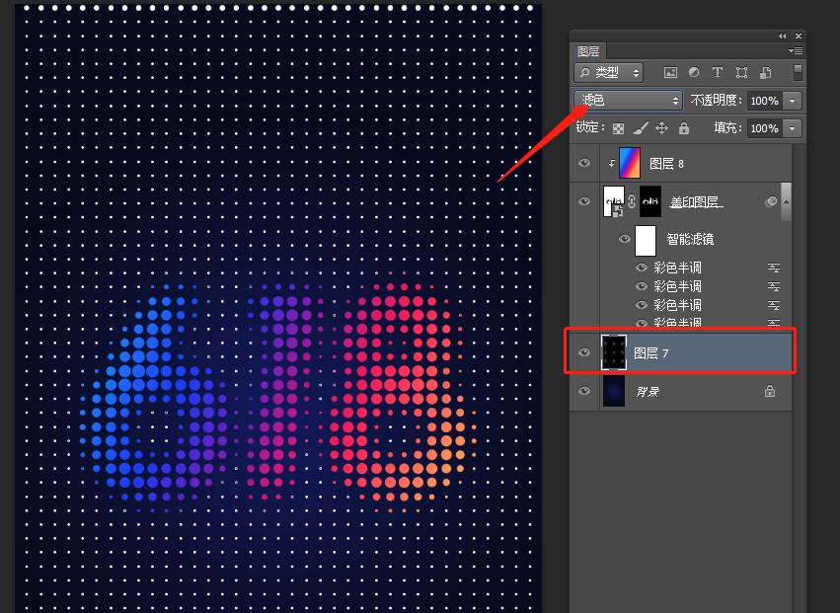
Task: Click the 填充 label
Action: [x=728, y=128]
